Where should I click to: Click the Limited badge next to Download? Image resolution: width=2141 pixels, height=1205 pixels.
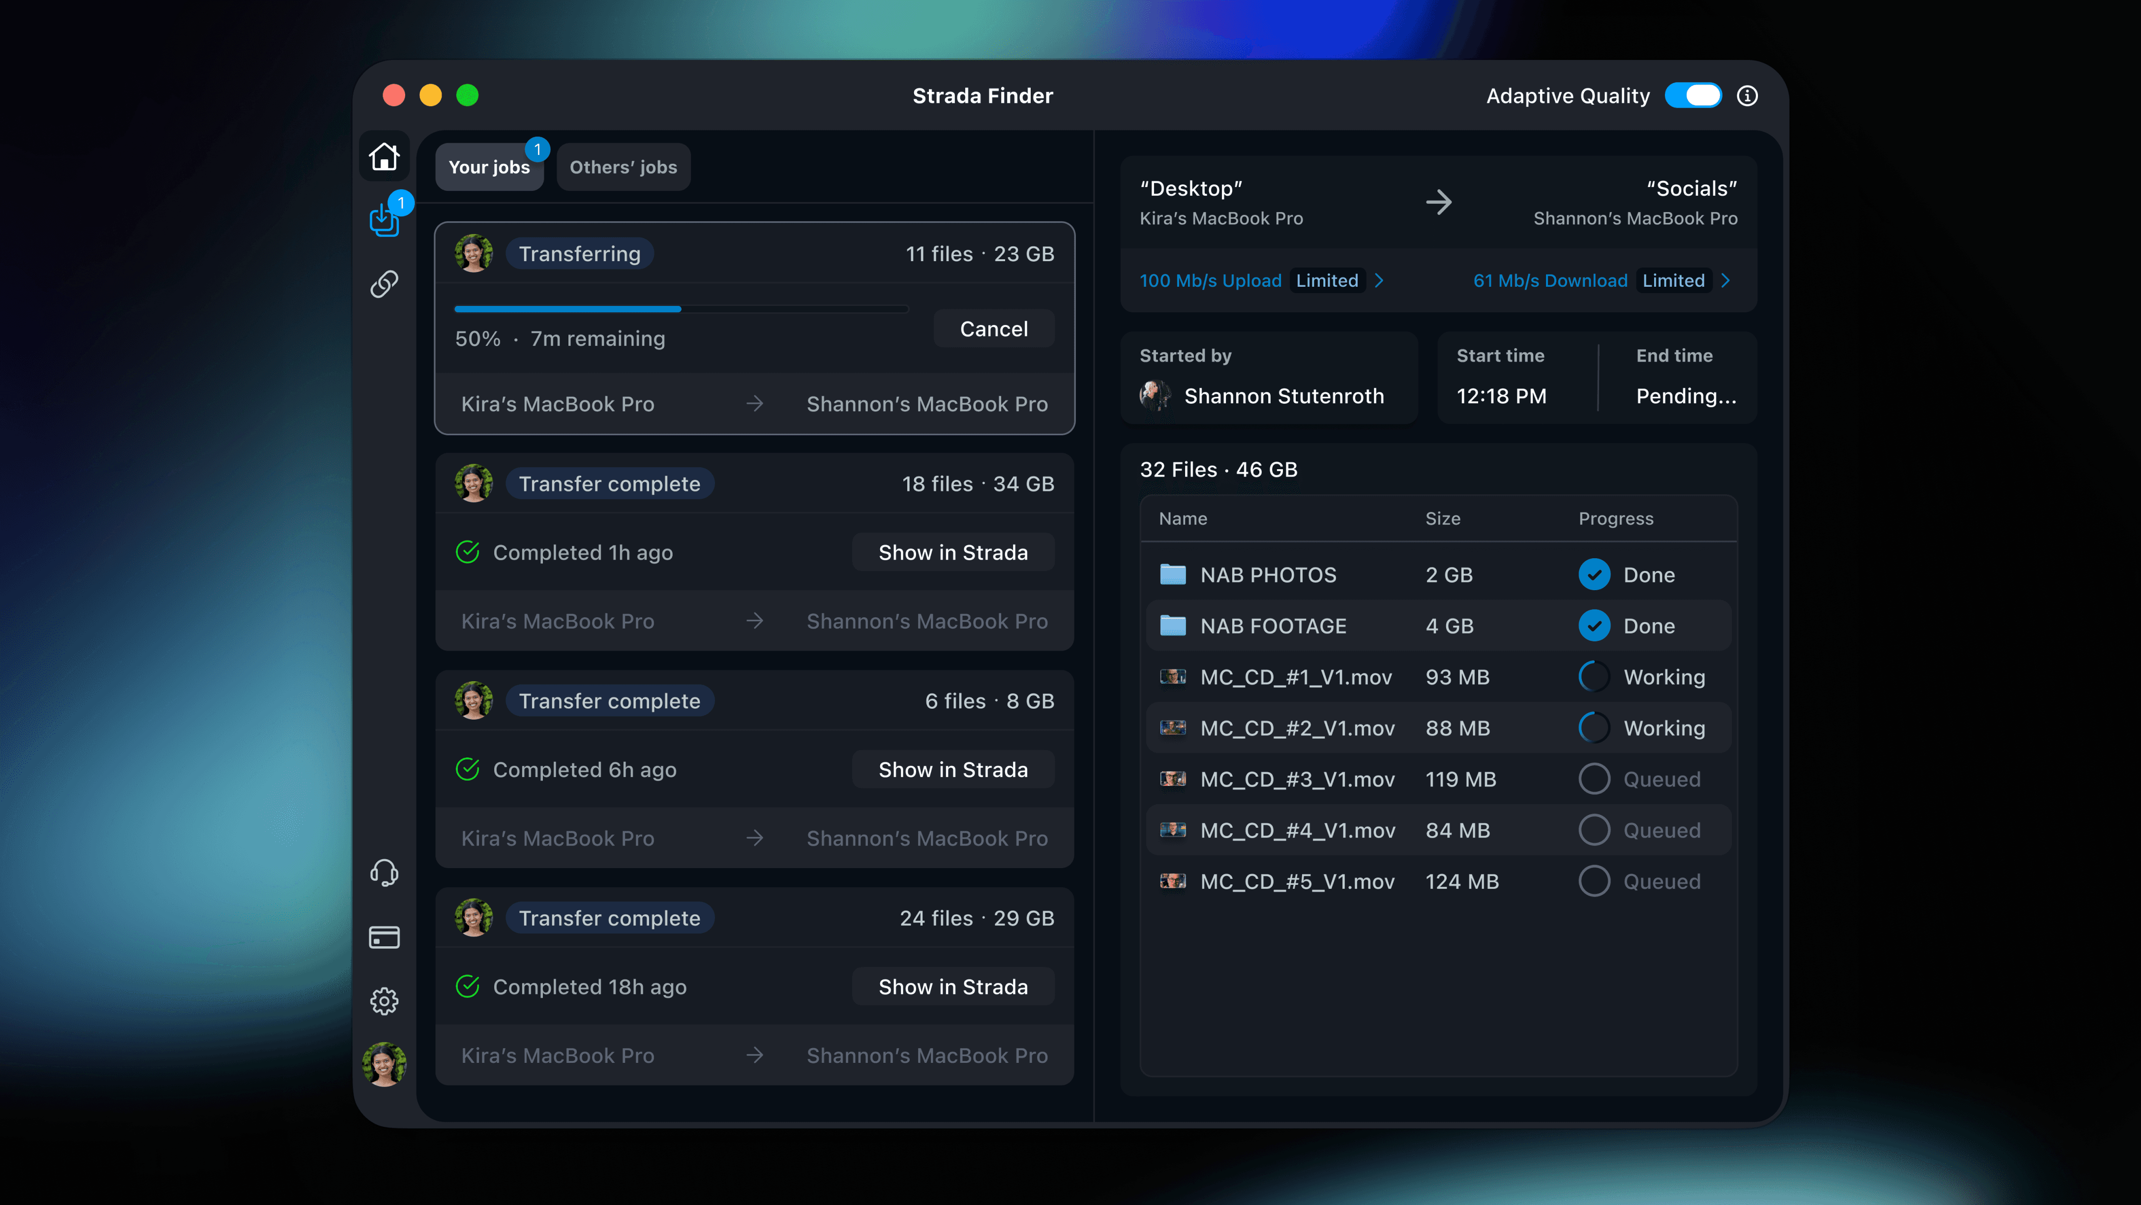point(1673,281)
